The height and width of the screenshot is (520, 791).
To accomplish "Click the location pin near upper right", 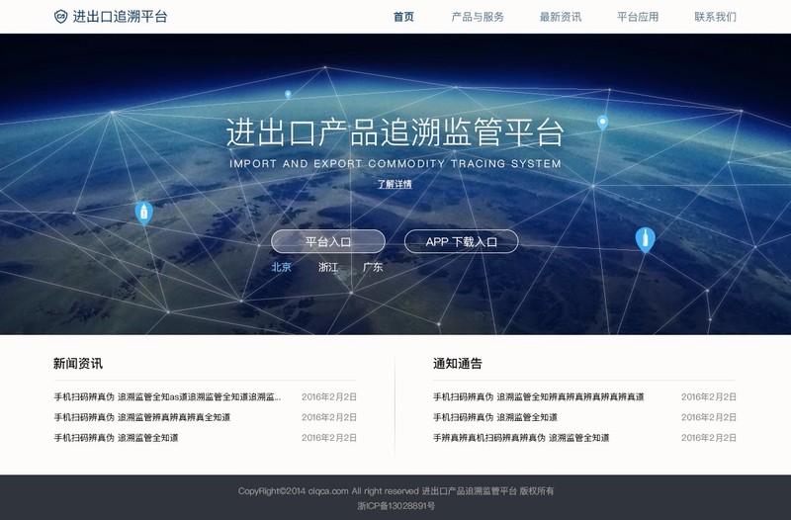I will (602, 123).
